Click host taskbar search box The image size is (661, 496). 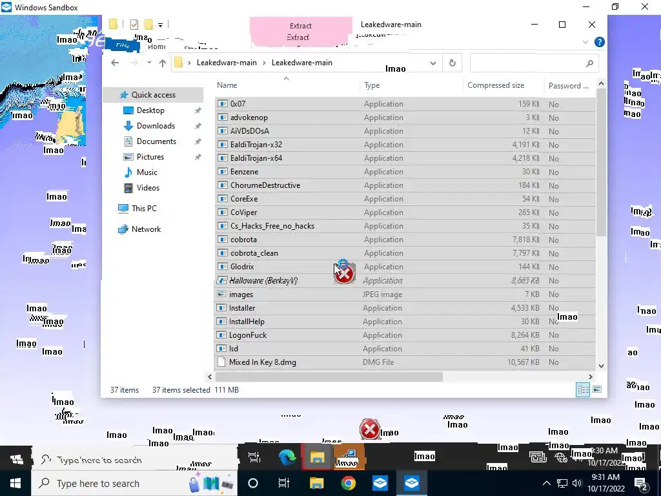tap(135, 483)
